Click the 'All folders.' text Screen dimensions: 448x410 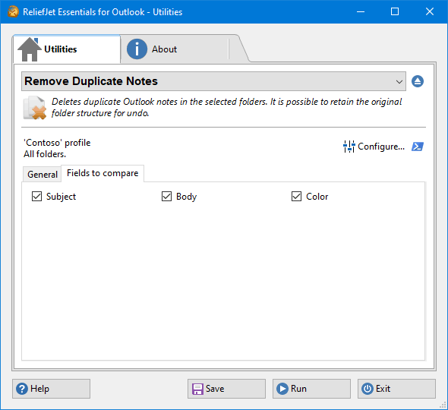click(45, 154)
